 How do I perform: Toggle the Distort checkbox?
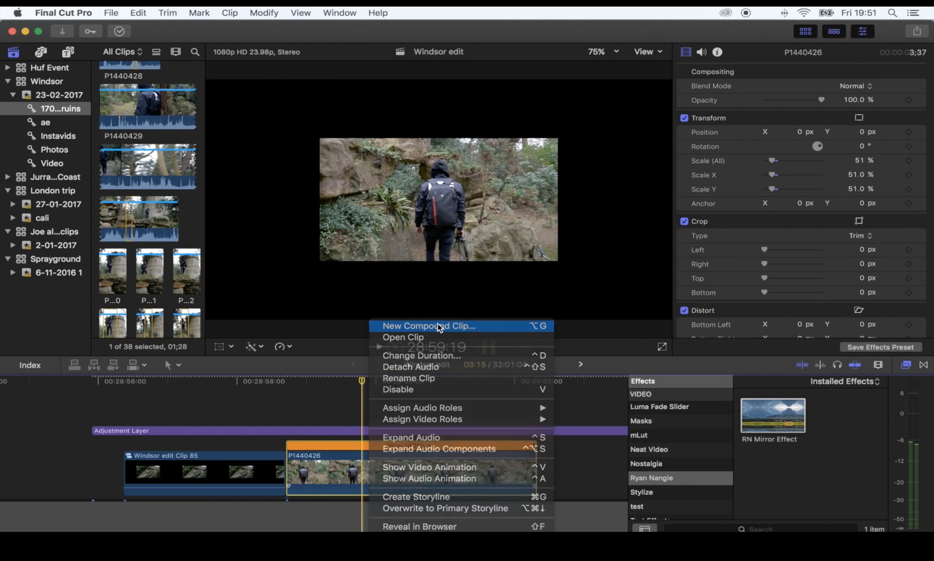click(684, 310)
